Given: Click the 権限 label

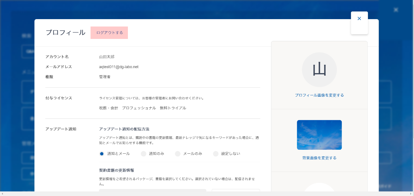Looking at the screenshot, I should [49, 77].
